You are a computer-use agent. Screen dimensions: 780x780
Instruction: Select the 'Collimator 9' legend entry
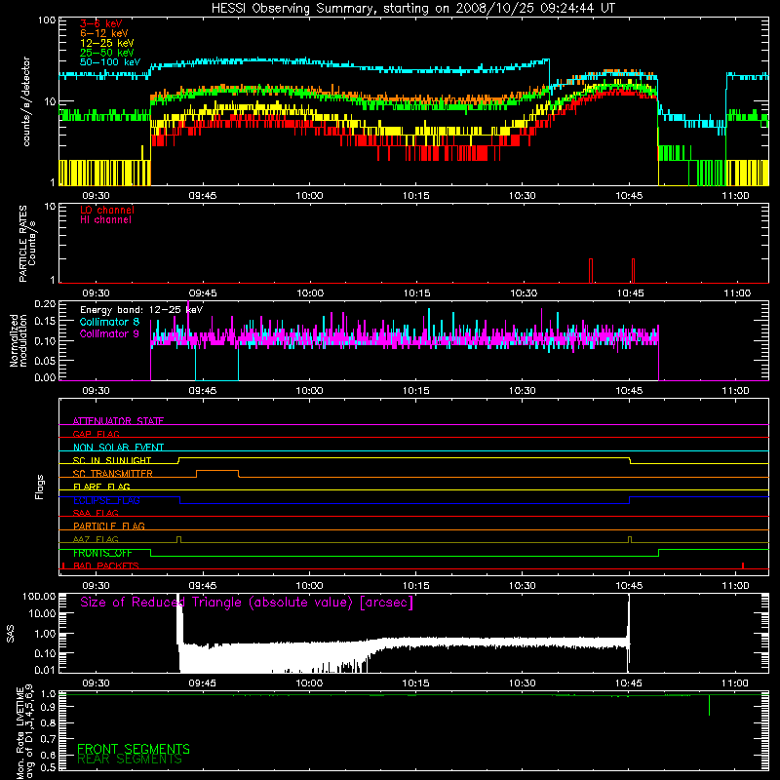[109, 333]
